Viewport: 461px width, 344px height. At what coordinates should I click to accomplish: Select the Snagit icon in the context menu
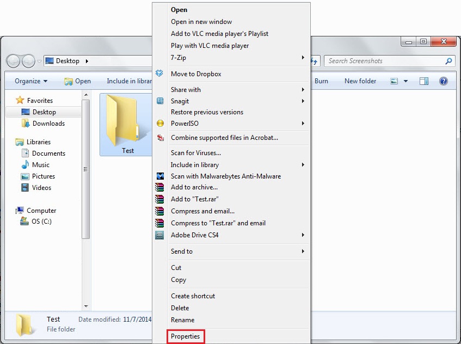click(x=159, y=101)
